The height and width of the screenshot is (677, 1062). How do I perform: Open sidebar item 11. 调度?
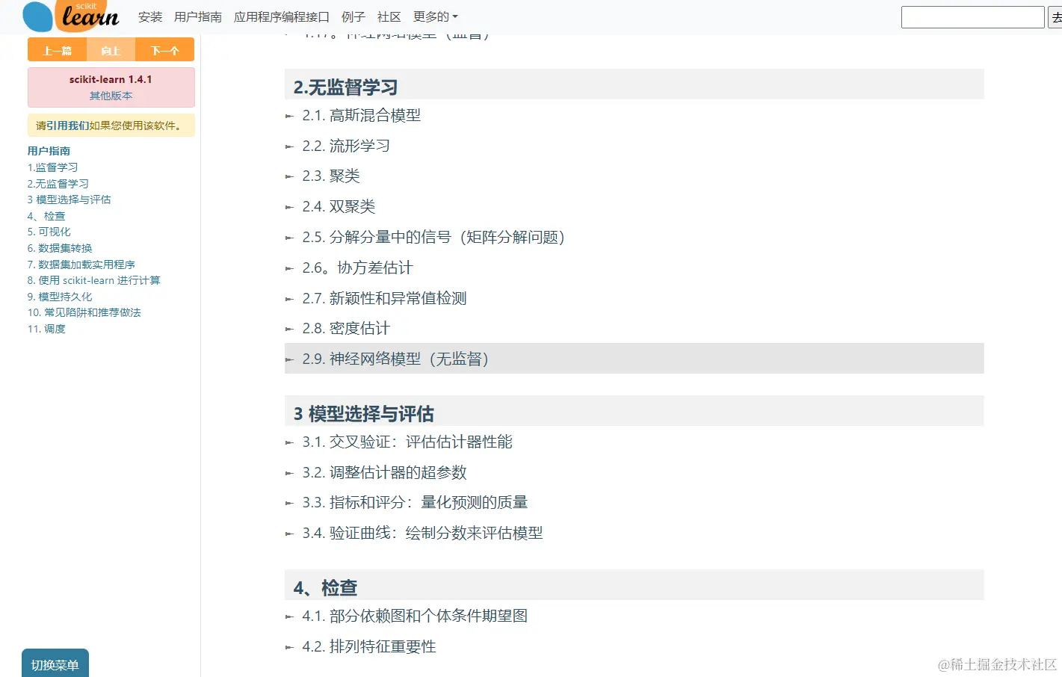pyautogui.click(x=46, y=329)
